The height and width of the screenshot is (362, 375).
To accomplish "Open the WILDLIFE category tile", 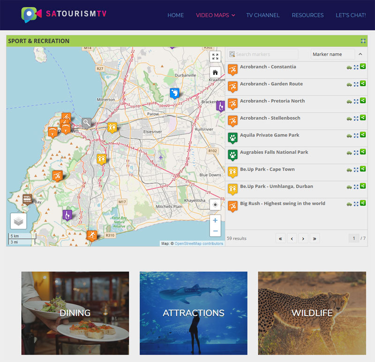I will (312, 313).
